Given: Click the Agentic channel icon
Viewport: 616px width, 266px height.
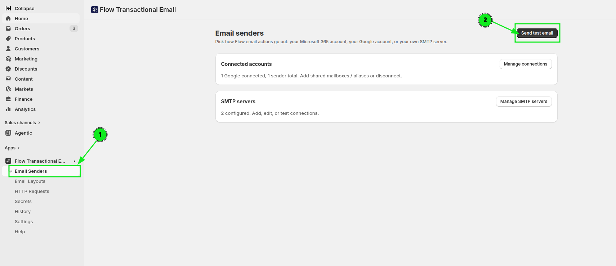Looking at the screenshot, I should 8,133.
